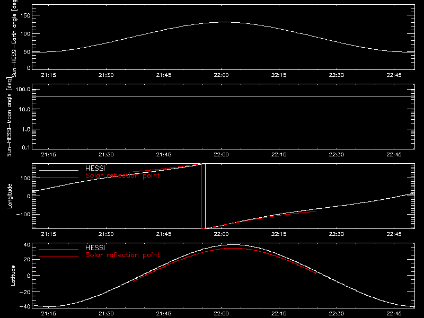
Task: Click the white HESSI legend line in Latitude plot
Action: point(59,250)
